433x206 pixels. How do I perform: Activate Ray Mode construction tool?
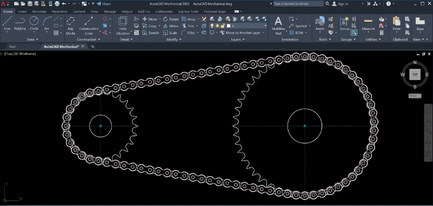pos(70,25)
